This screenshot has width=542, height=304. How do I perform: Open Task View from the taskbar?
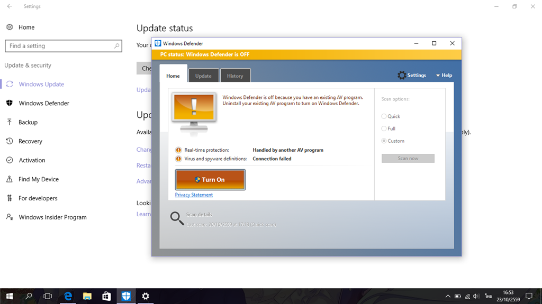pyautogui.click(x=48, y=296)
